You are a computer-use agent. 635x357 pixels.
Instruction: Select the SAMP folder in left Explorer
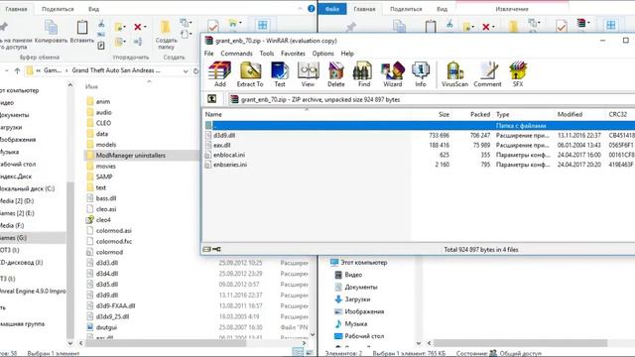104,177
